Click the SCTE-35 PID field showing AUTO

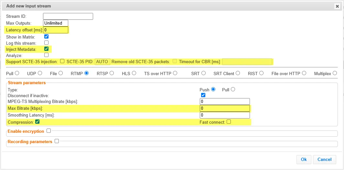pyautogui.click(x=102, y=62)
